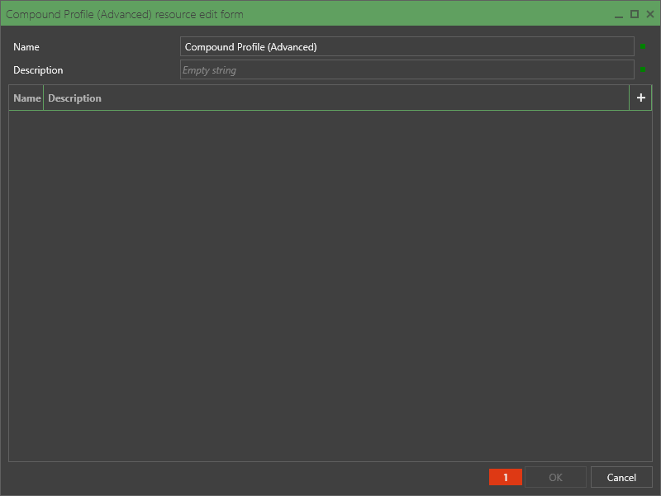Maximize the resource edit form window
Image resolution: width=661 pixels, height=496 pixels.
click(634, 14)
